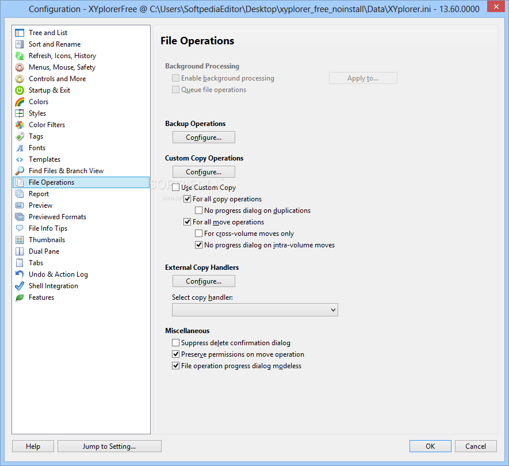The image size is (509, 466).
Task: Uncheck For all move operations
Action: (x=187, y=222)
